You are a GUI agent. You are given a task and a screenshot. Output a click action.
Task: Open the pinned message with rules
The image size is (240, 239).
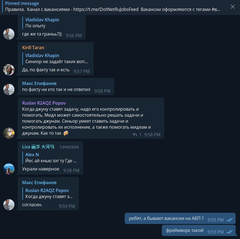(x=112, y=7)
